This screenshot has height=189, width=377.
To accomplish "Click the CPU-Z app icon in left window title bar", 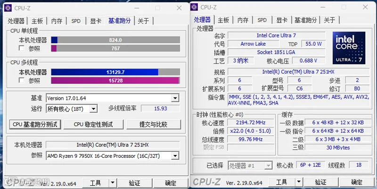I will click(x=8, y=8).
